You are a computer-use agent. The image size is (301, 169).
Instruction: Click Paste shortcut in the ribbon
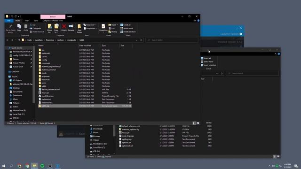(37, 32)
